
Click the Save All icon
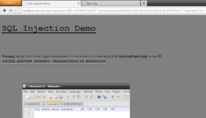(44, 97)
